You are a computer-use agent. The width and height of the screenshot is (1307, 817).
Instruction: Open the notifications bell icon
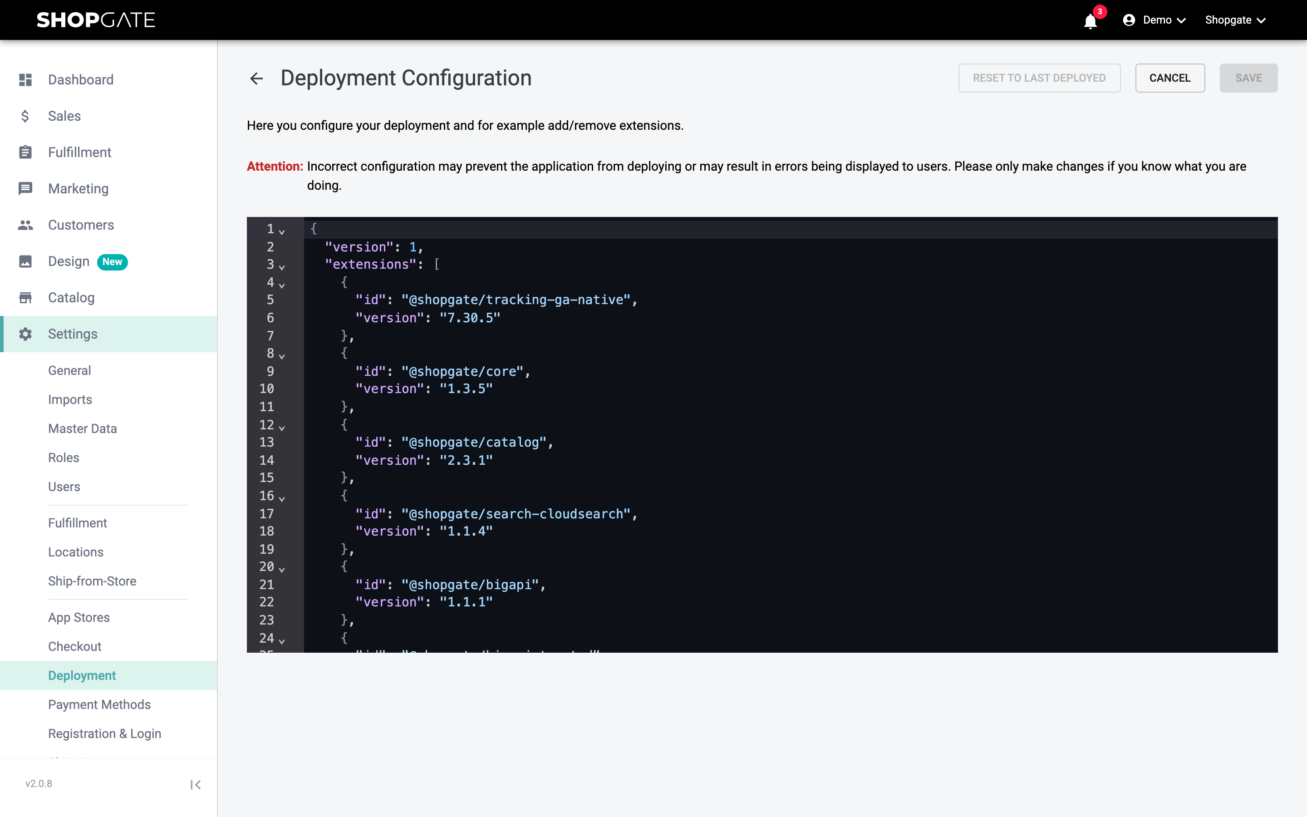click(1090, 21)
